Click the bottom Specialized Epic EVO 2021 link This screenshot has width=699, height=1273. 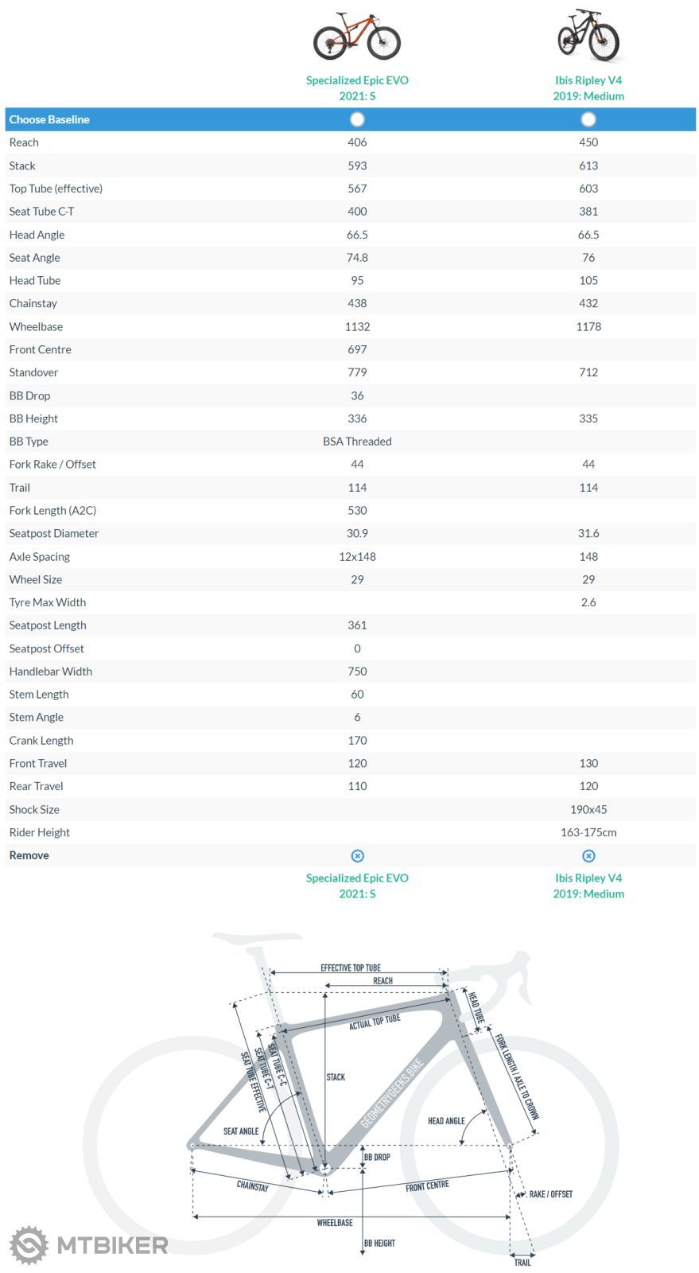[x=357, y=886]
